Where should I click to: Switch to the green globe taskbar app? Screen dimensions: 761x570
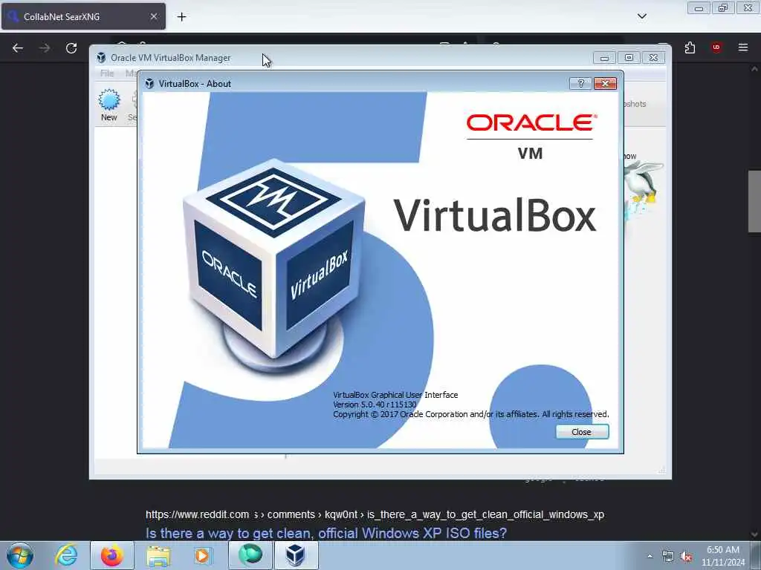point(250,555)
